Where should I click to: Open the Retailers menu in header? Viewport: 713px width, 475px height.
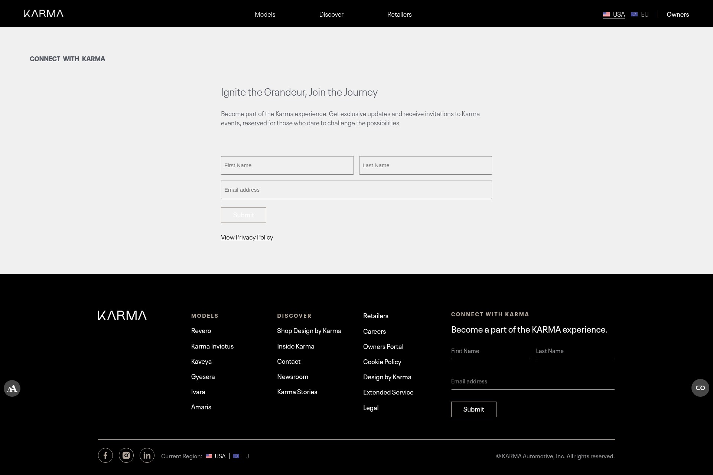pyautogui.click(x=400, y=14)
